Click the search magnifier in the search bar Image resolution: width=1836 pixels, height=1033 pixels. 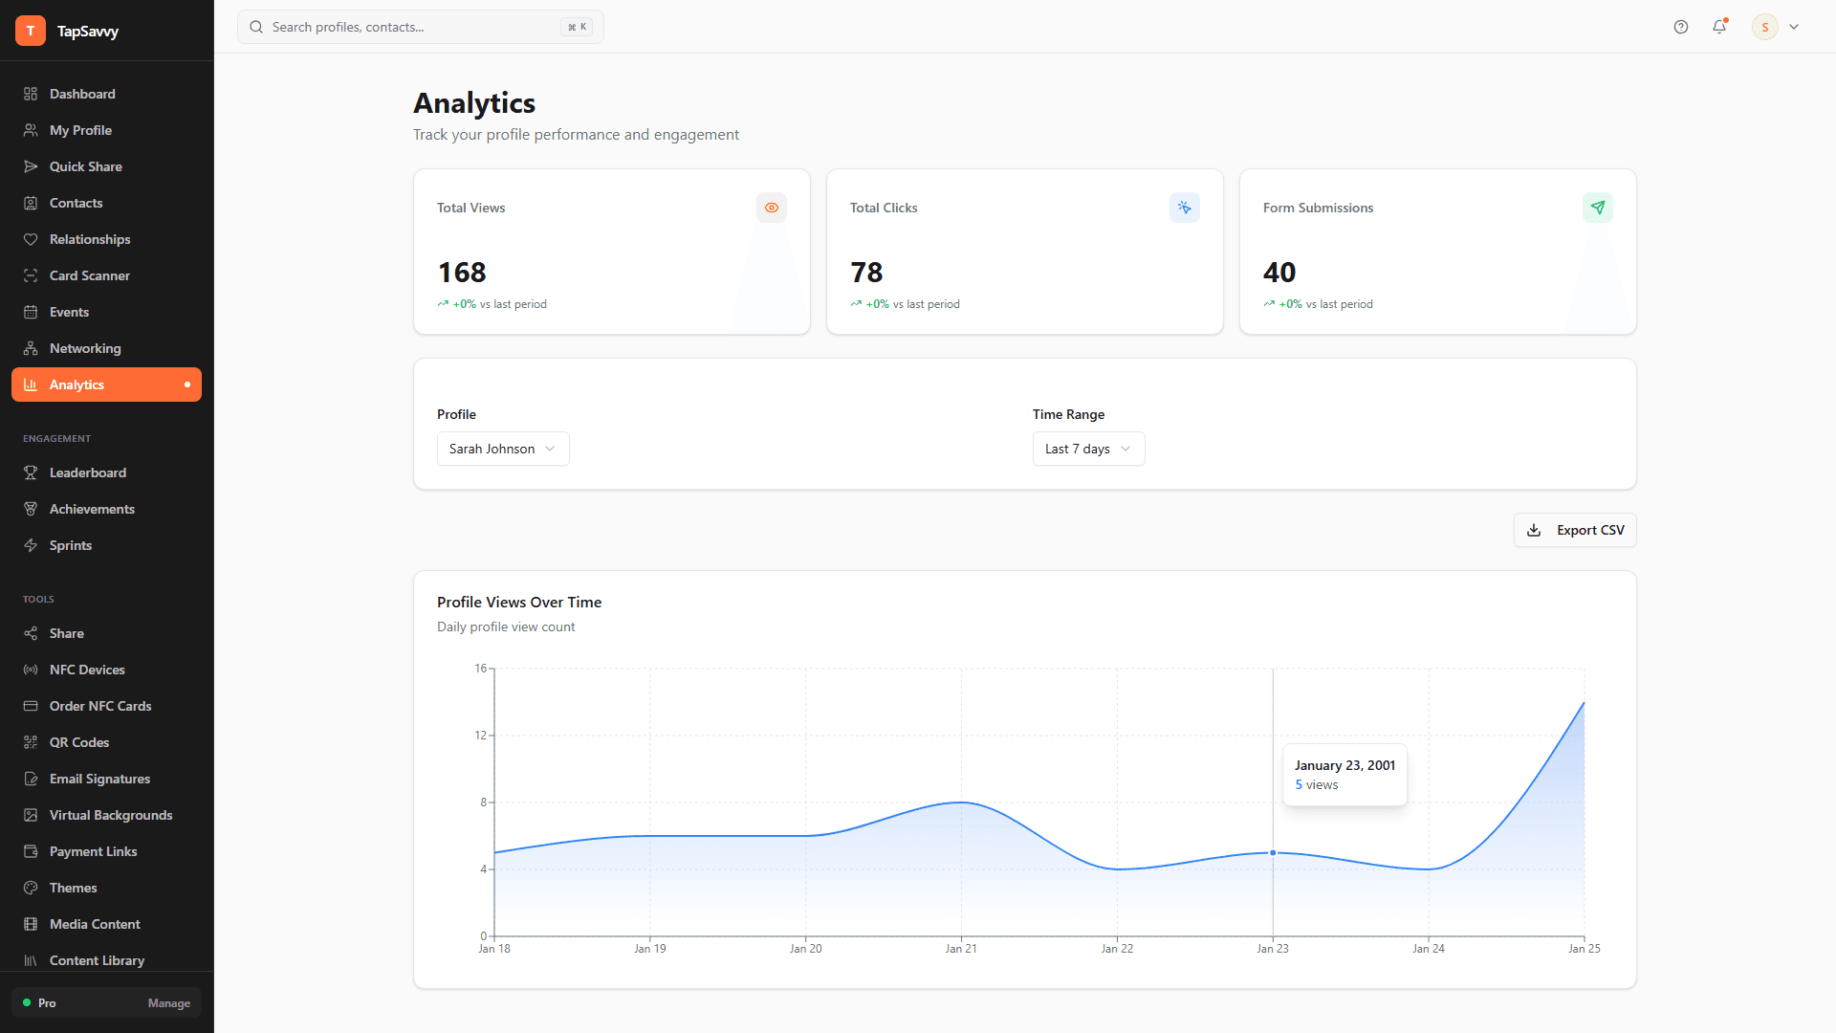point(255,27)
